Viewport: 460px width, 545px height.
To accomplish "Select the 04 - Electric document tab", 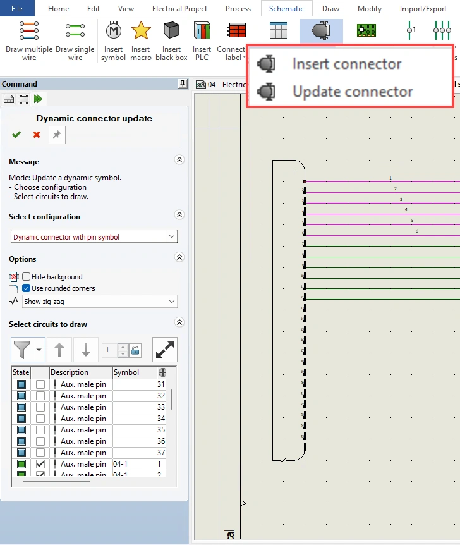I will (221, 85).
